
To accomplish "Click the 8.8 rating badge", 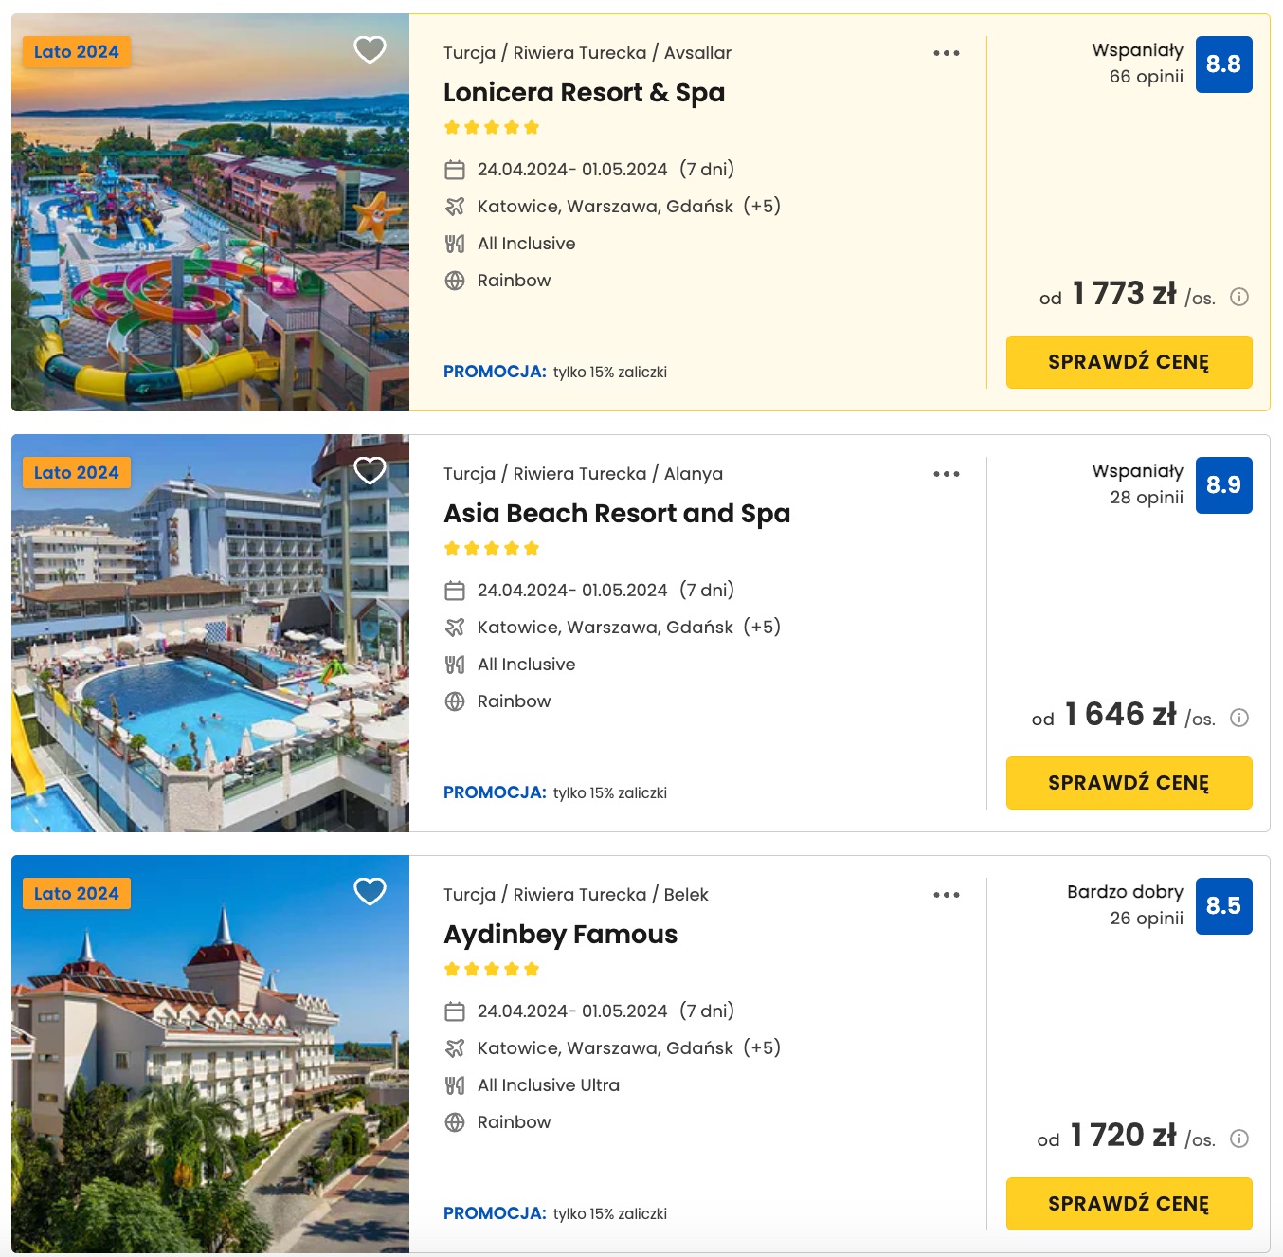I will pyautogui.click(x=1224, y=64).
